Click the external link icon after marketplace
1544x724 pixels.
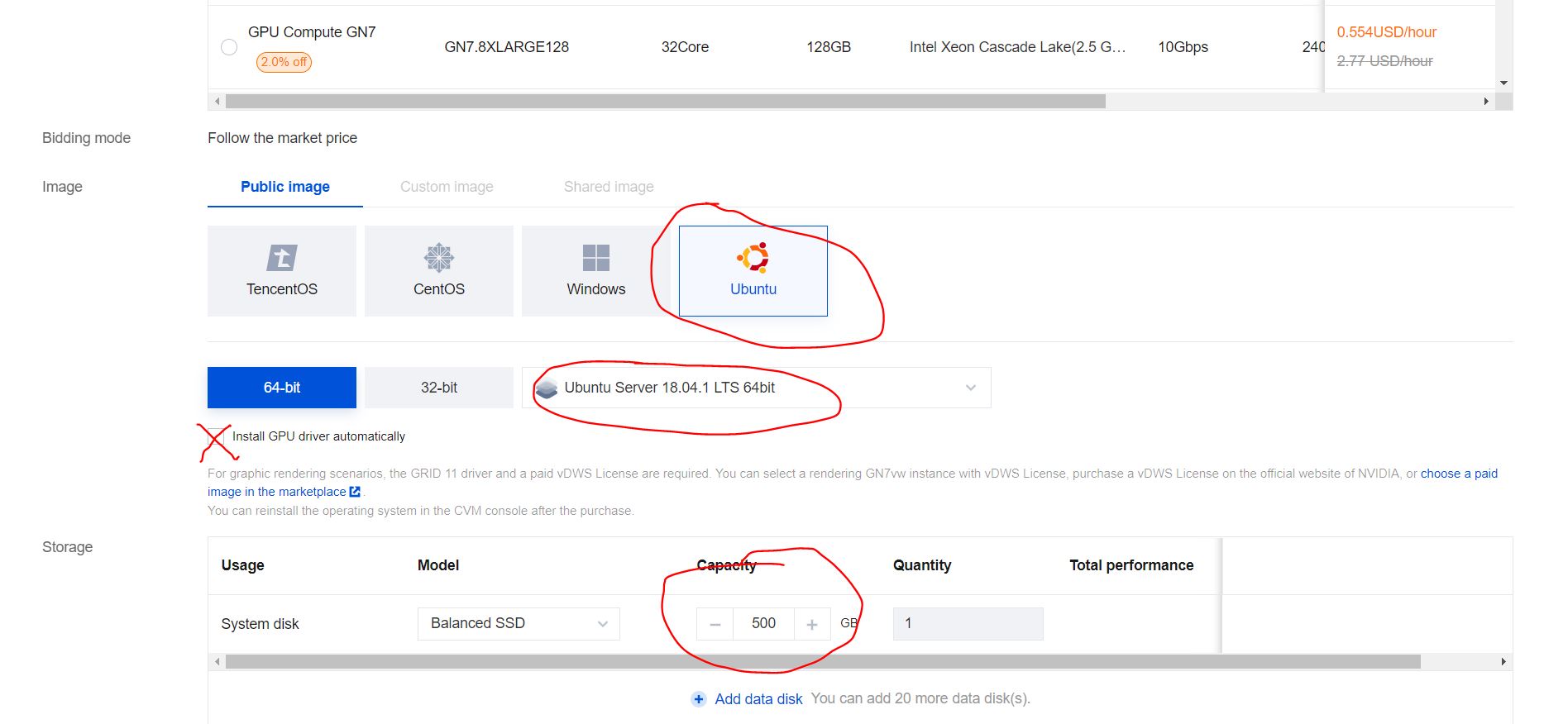[x=356, y=492]
